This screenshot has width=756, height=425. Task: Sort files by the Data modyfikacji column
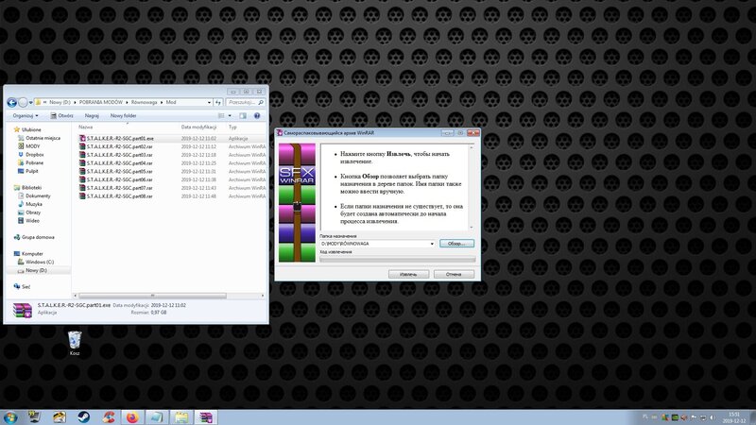198,126
